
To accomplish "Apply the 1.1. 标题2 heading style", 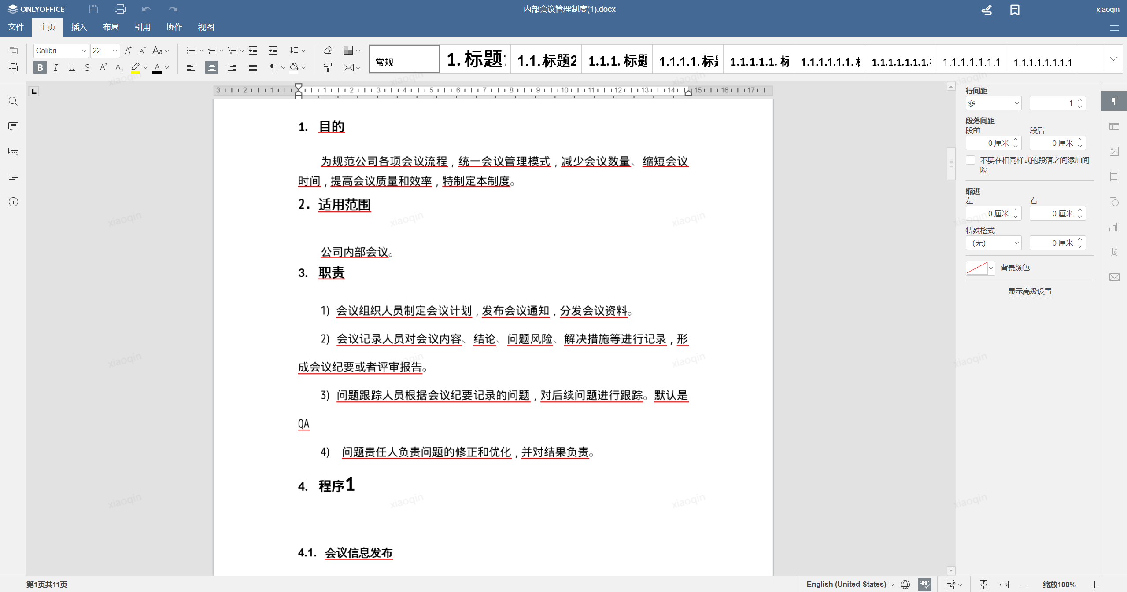I will point(547,59).
